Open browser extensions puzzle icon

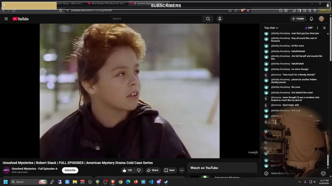click(x=281, y=11)
